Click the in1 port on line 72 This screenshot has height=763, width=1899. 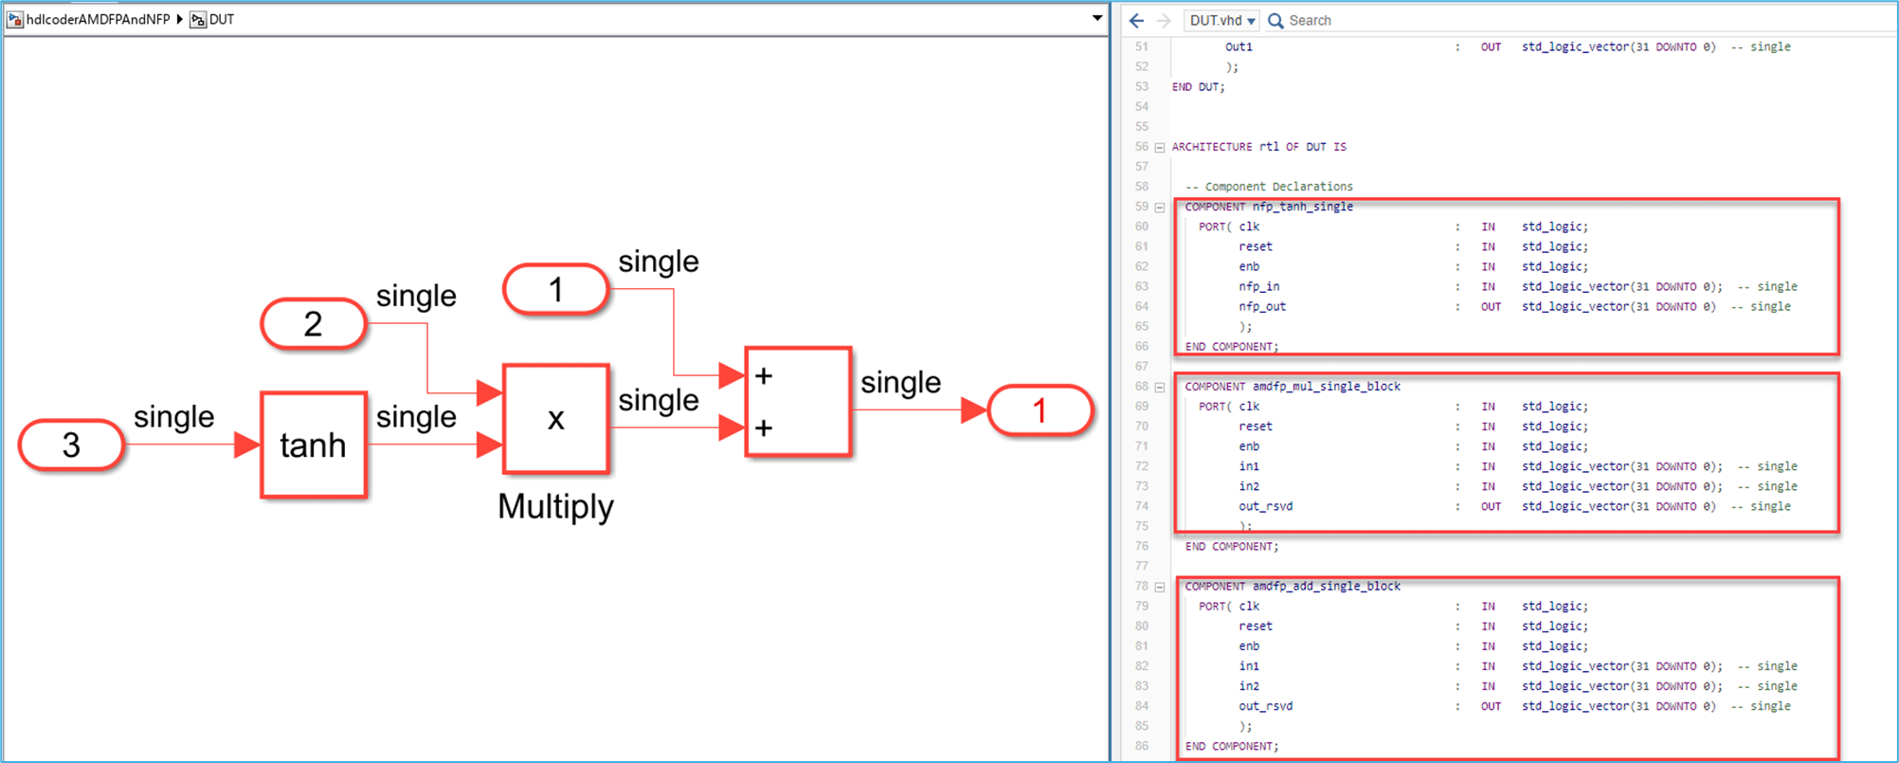1517,466
